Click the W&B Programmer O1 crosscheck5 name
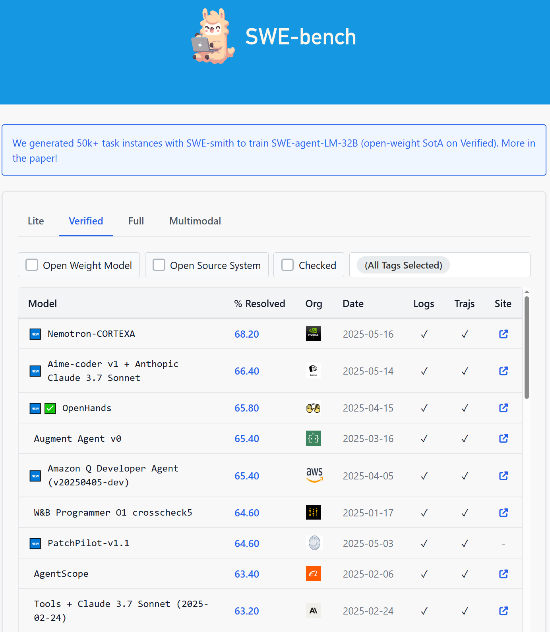 click(x=113, y=512)
